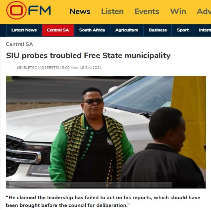Click author name Kekeletso Mosebetsi
The width and height of the screenshot is (211, 210).
(38, 68)
